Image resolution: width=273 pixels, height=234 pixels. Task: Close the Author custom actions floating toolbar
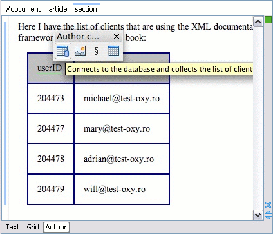click(117, 37)
